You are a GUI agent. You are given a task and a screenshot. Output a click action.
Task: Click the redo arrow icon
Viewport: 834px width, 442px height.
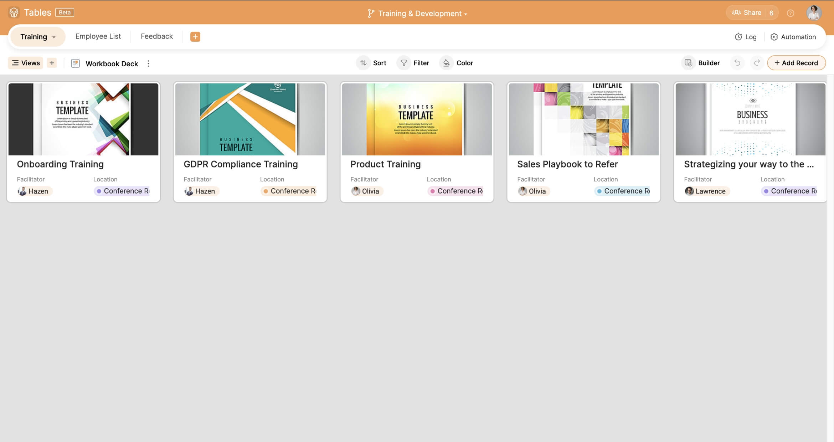click(x=757, y=63)
